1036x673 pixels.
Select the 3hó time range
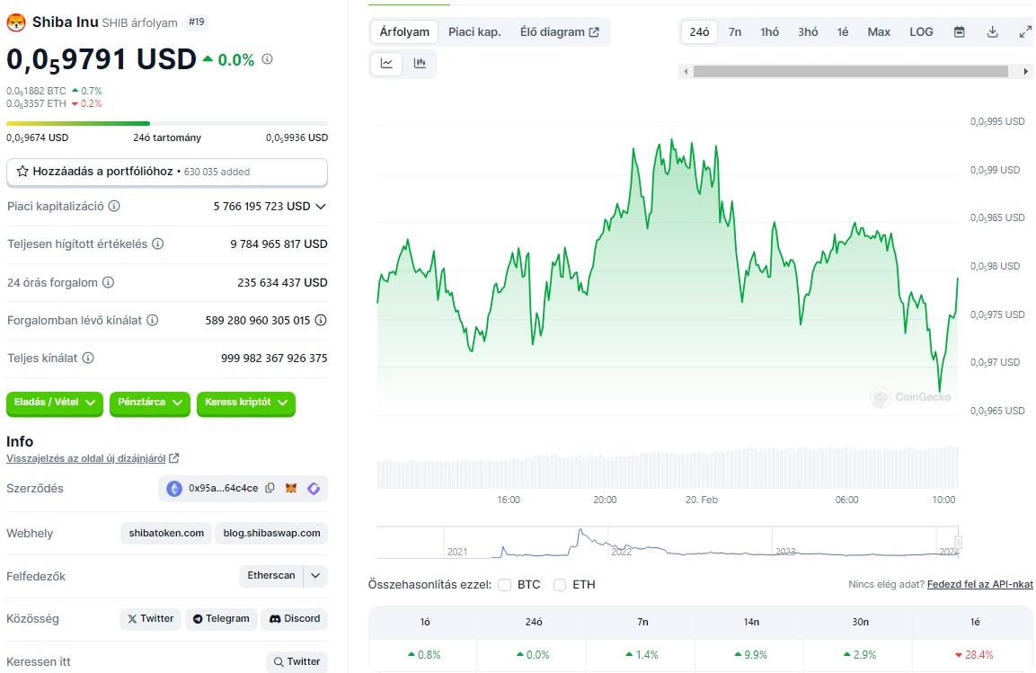808,31
